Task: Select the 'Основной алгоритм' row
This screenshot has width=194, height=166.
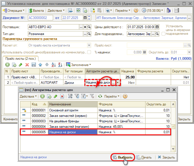Action: 73,110
